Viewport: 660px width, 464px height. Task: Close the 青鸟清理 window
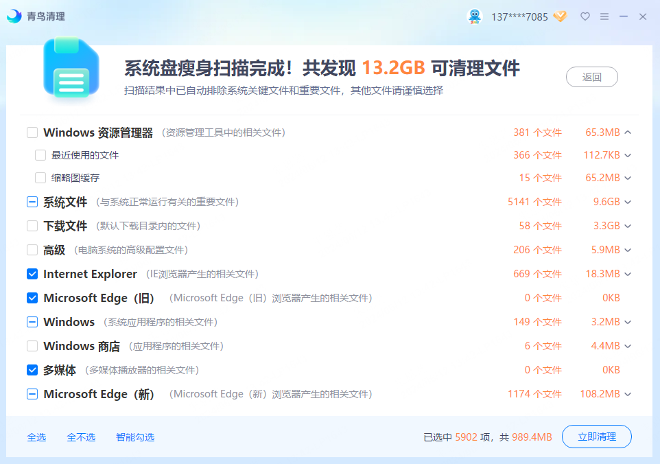[643, 16]
